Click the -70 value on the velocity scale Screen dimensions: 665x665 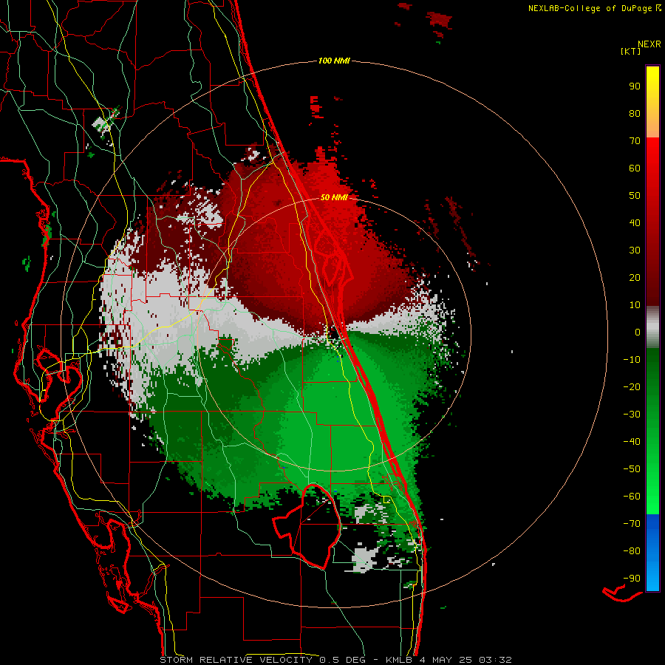click(632, 524)
